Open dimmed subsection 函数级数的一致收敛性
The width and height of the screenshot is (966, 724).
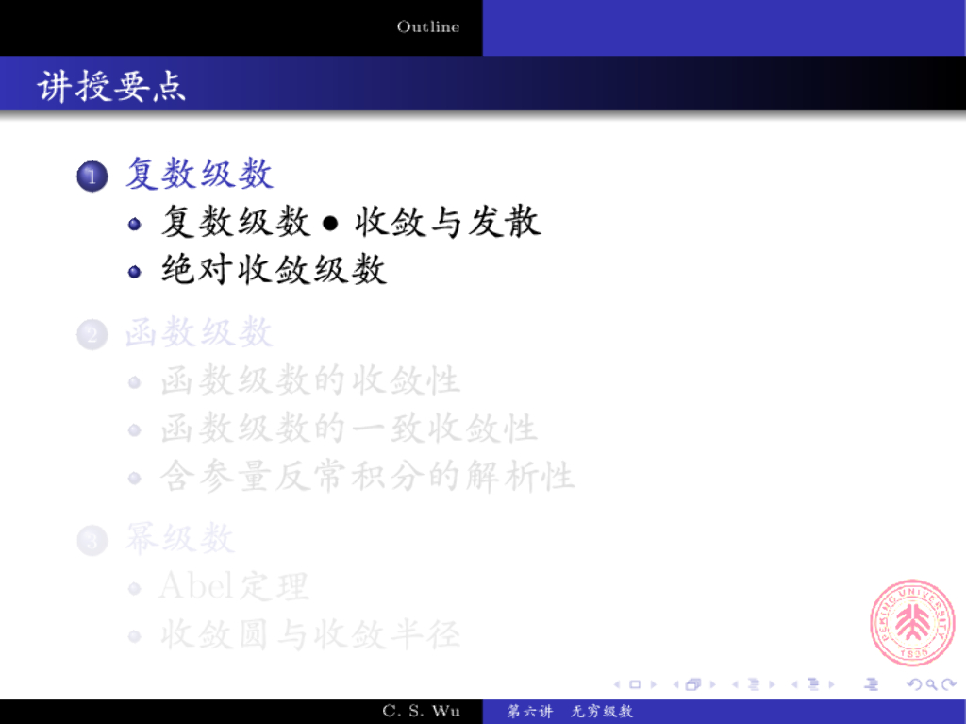(349, 428)
